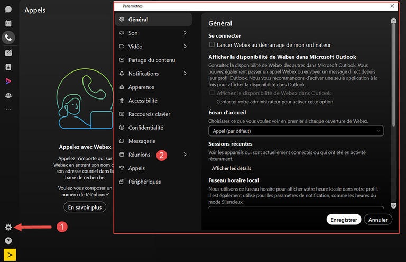Image resolution: width=406 pixels, height=262 pixels.
Task: Click the three-dots More icon in sidebar
Action: (x=8, y=110)
